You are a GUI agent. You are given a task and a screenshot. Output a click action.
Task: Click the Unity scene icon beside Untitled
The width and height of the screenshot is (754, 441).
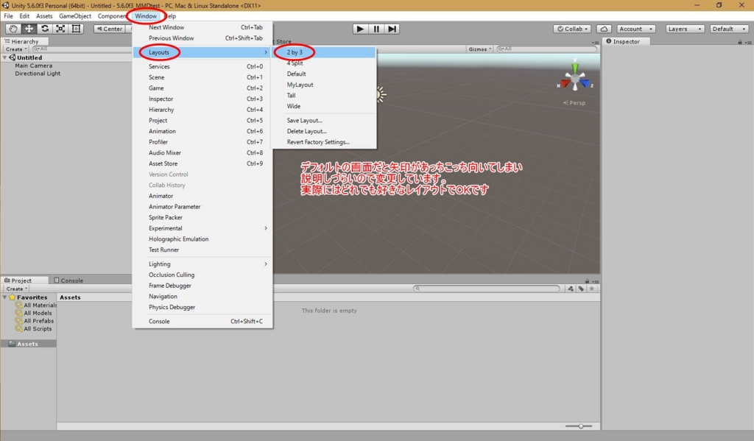coord(13,57)
